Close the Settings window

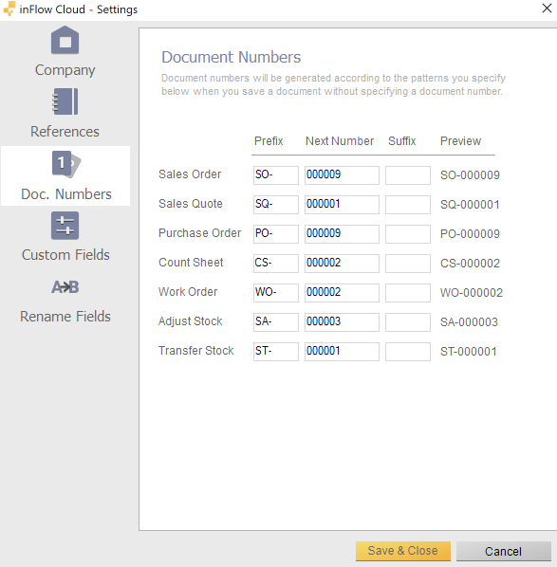tap(547, 8)
